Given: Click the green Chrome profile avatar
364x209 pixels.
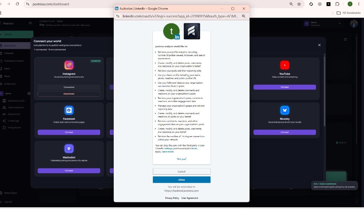Looking at the screenshot, I should [x=350, y=4].
